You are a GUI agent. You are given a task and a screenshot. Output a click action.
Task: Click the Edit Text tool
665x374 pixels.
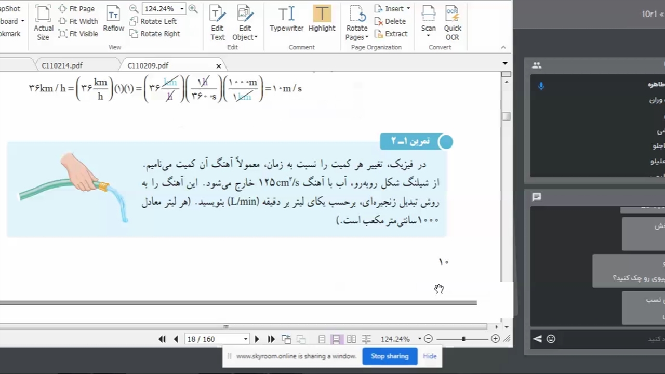(217, 22)
